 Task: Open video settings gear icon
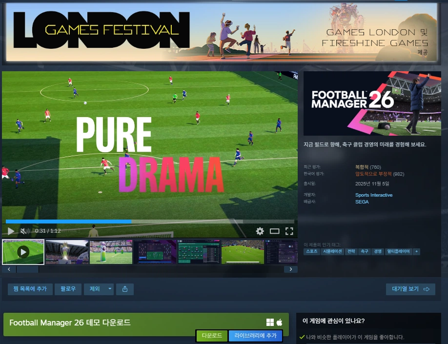point(260,231)
